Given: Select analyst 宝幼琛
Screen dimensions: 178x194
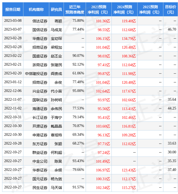Looking at the screenshot, I should pyautogui.click(x=56, y=39).
